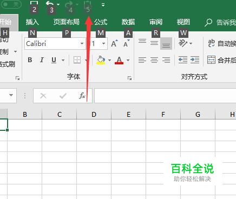The height and width of the screenshot is (199, 236).
Task: Align text right
Action: (166, 60)
